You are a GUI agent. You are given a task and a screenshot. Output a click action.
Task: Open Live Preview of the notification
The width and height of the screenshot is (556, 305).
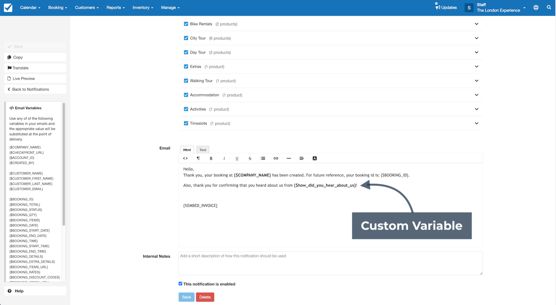tap(35, 78)
